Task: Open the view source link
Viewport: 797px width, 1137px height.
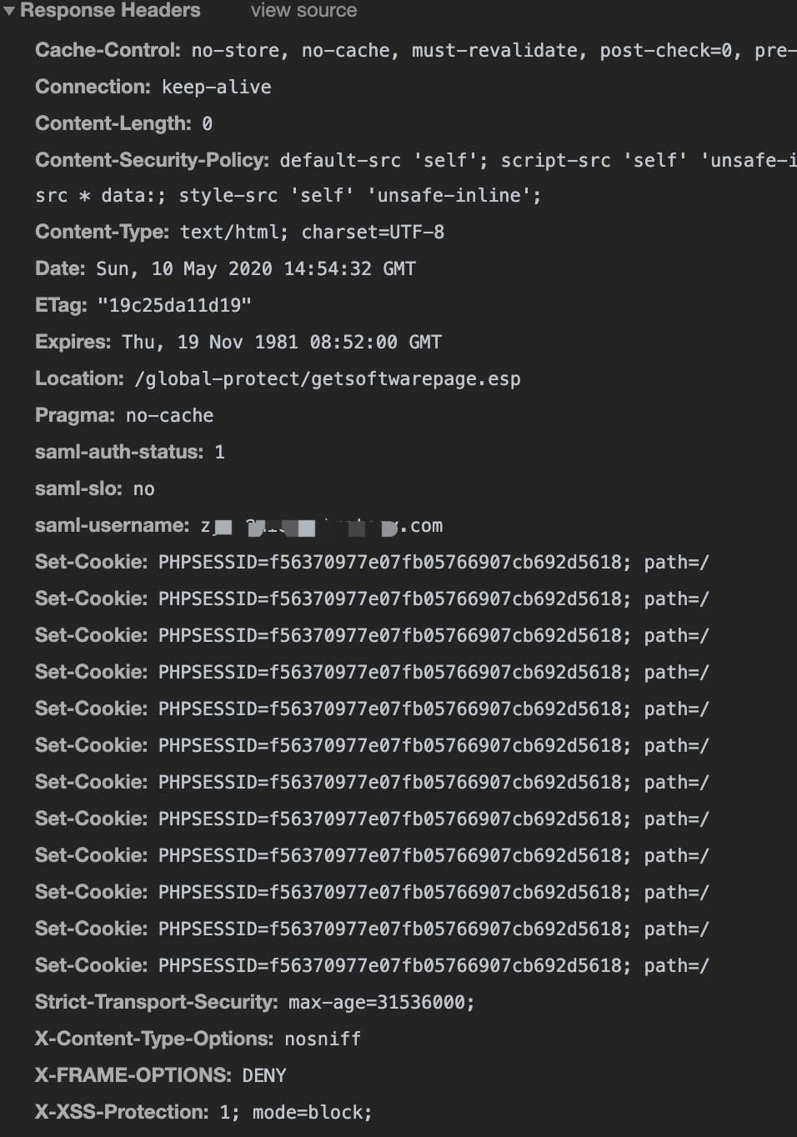Action: click(303, 11)
